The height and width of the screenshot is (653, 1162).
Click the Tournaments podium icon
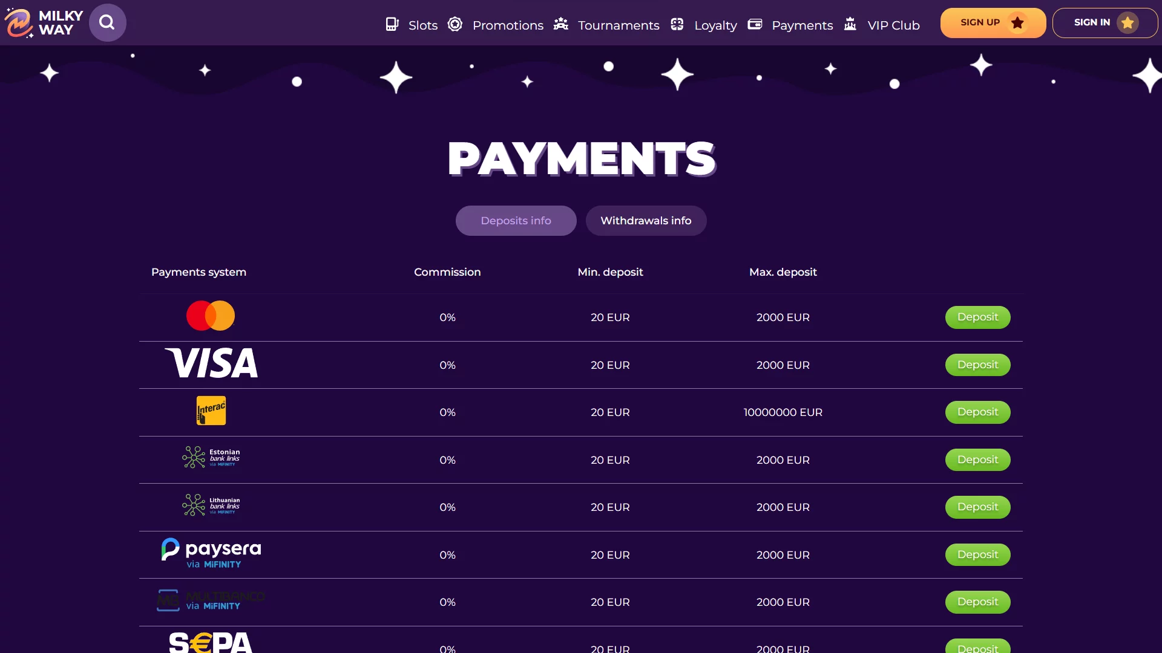click(561, 24)
